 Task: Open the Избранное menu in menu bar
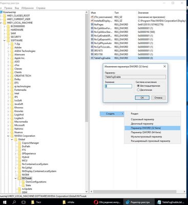[x=28, y=8]
